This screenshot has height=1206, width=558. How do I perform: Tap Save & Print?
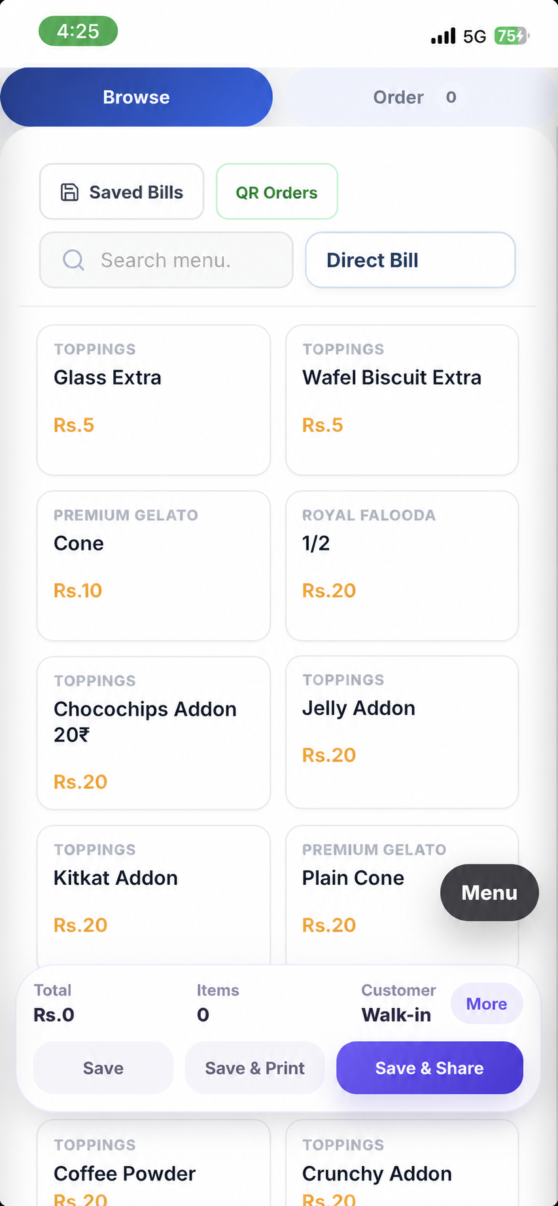pyautogui.click(x=255, y=1068)
